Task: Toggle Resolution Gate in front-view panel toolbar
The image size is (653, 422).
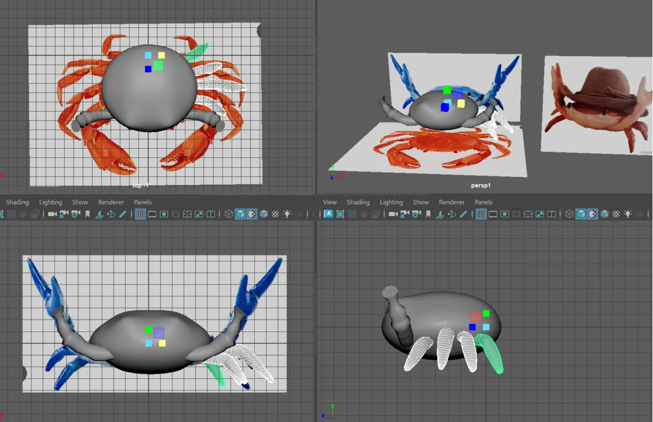Action: pyautogui.click(x=164, y=214)
